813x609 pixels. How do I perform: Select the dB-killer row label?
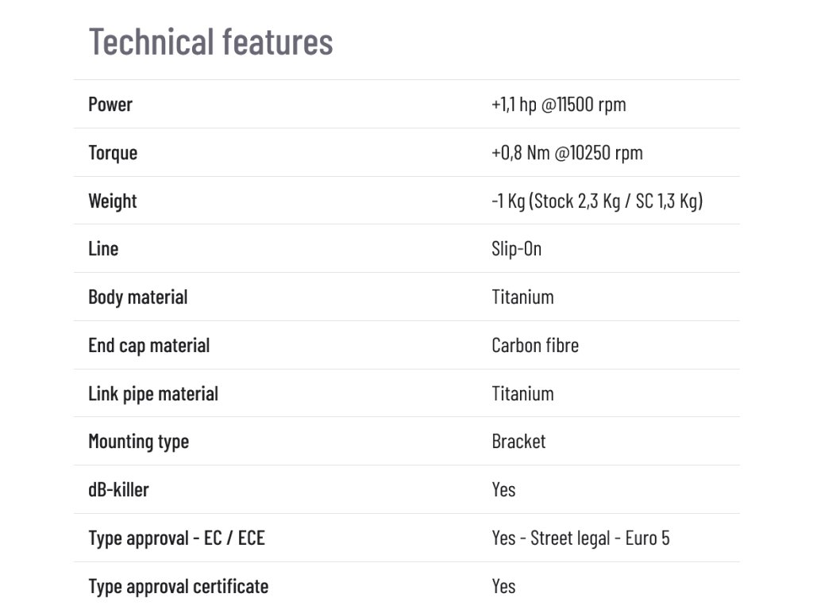tap(118, 490)
